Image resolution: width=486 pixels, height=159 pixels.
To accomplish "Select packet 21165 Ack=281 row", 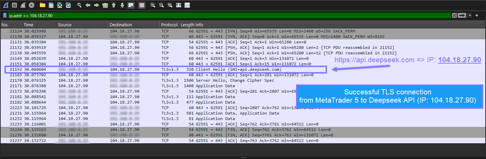I will point(243,75).
